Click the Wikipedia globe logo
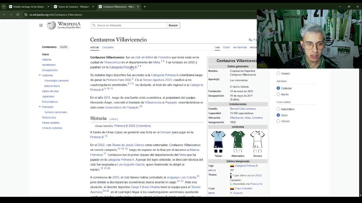362x203 pixels. pos(51,25)
